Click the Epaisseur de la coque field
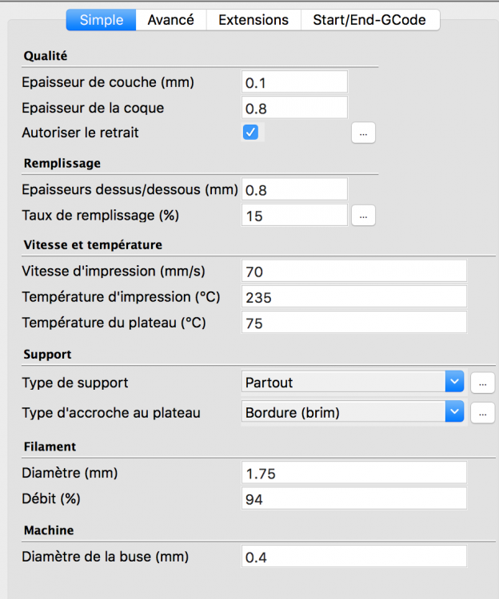 click(294, 108)
